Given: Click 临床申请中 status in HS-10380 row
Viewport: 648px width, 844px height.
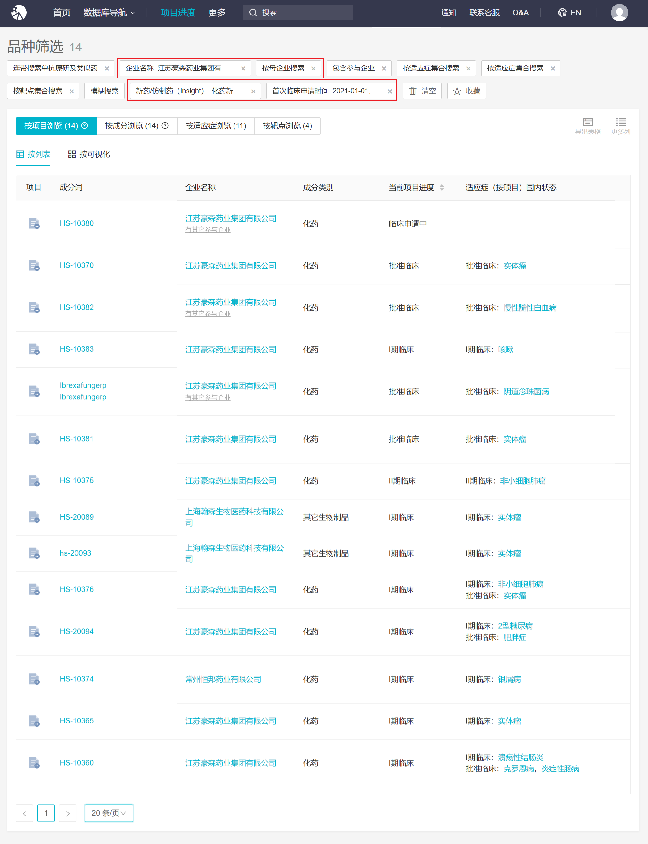Looking at the screenshot, I should point(407,223).
